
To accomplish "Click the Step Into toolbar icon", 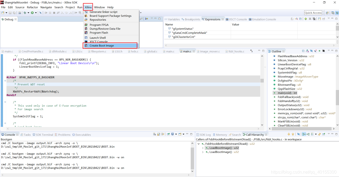I will click(62, 13).
